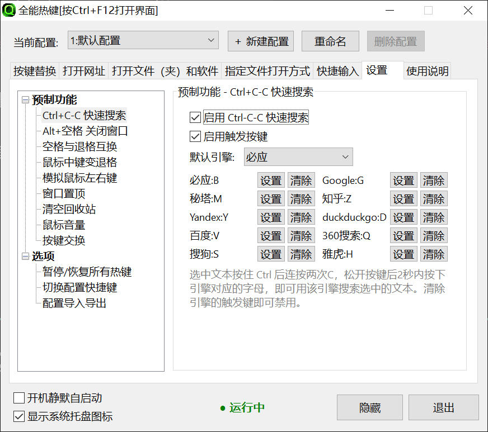Clear the 雅虎:H trigger key

click(434, 254)
